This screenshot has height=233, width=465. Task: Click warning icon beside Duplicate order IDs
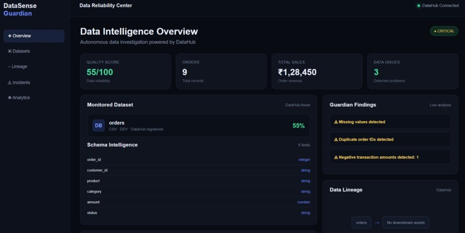(336, 140)
